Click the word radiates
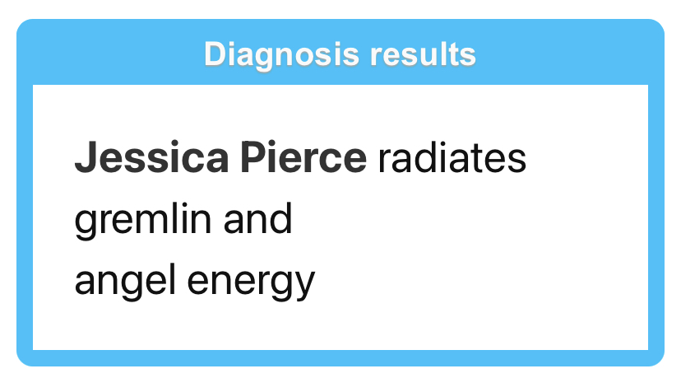Screen dimensions: 681x378 click(452, 157)
